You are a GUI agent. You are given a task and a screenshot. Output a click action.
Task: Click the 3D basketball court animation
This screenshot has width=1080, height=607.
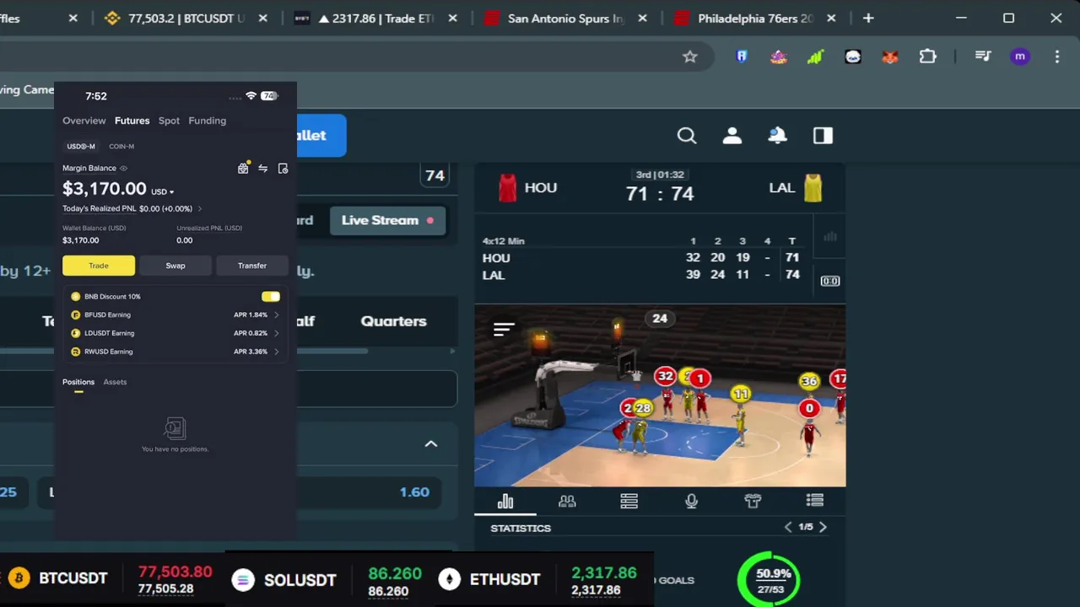(660, 396)
